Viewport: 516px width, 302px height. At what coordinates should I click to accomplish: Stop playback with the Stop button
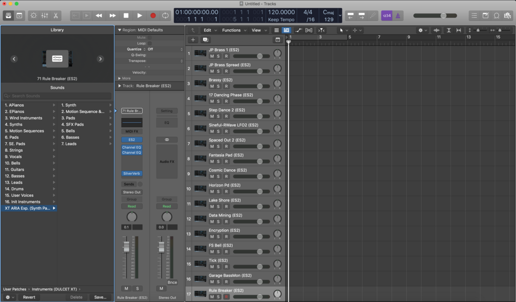coord(126,15)
